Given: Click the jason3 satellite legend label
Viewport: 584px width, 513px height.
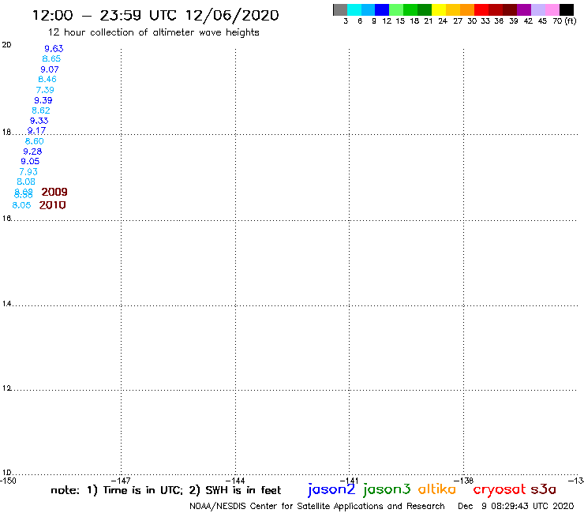Looking at the screenshot, I should [x=387, y=489].
